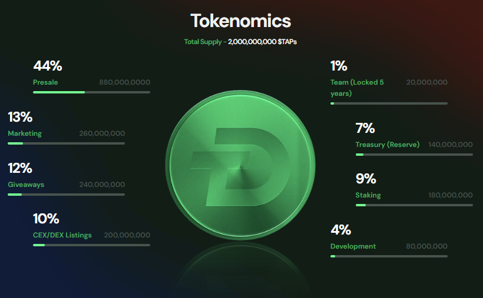Select the Presale progress bar

coord(91,92)
